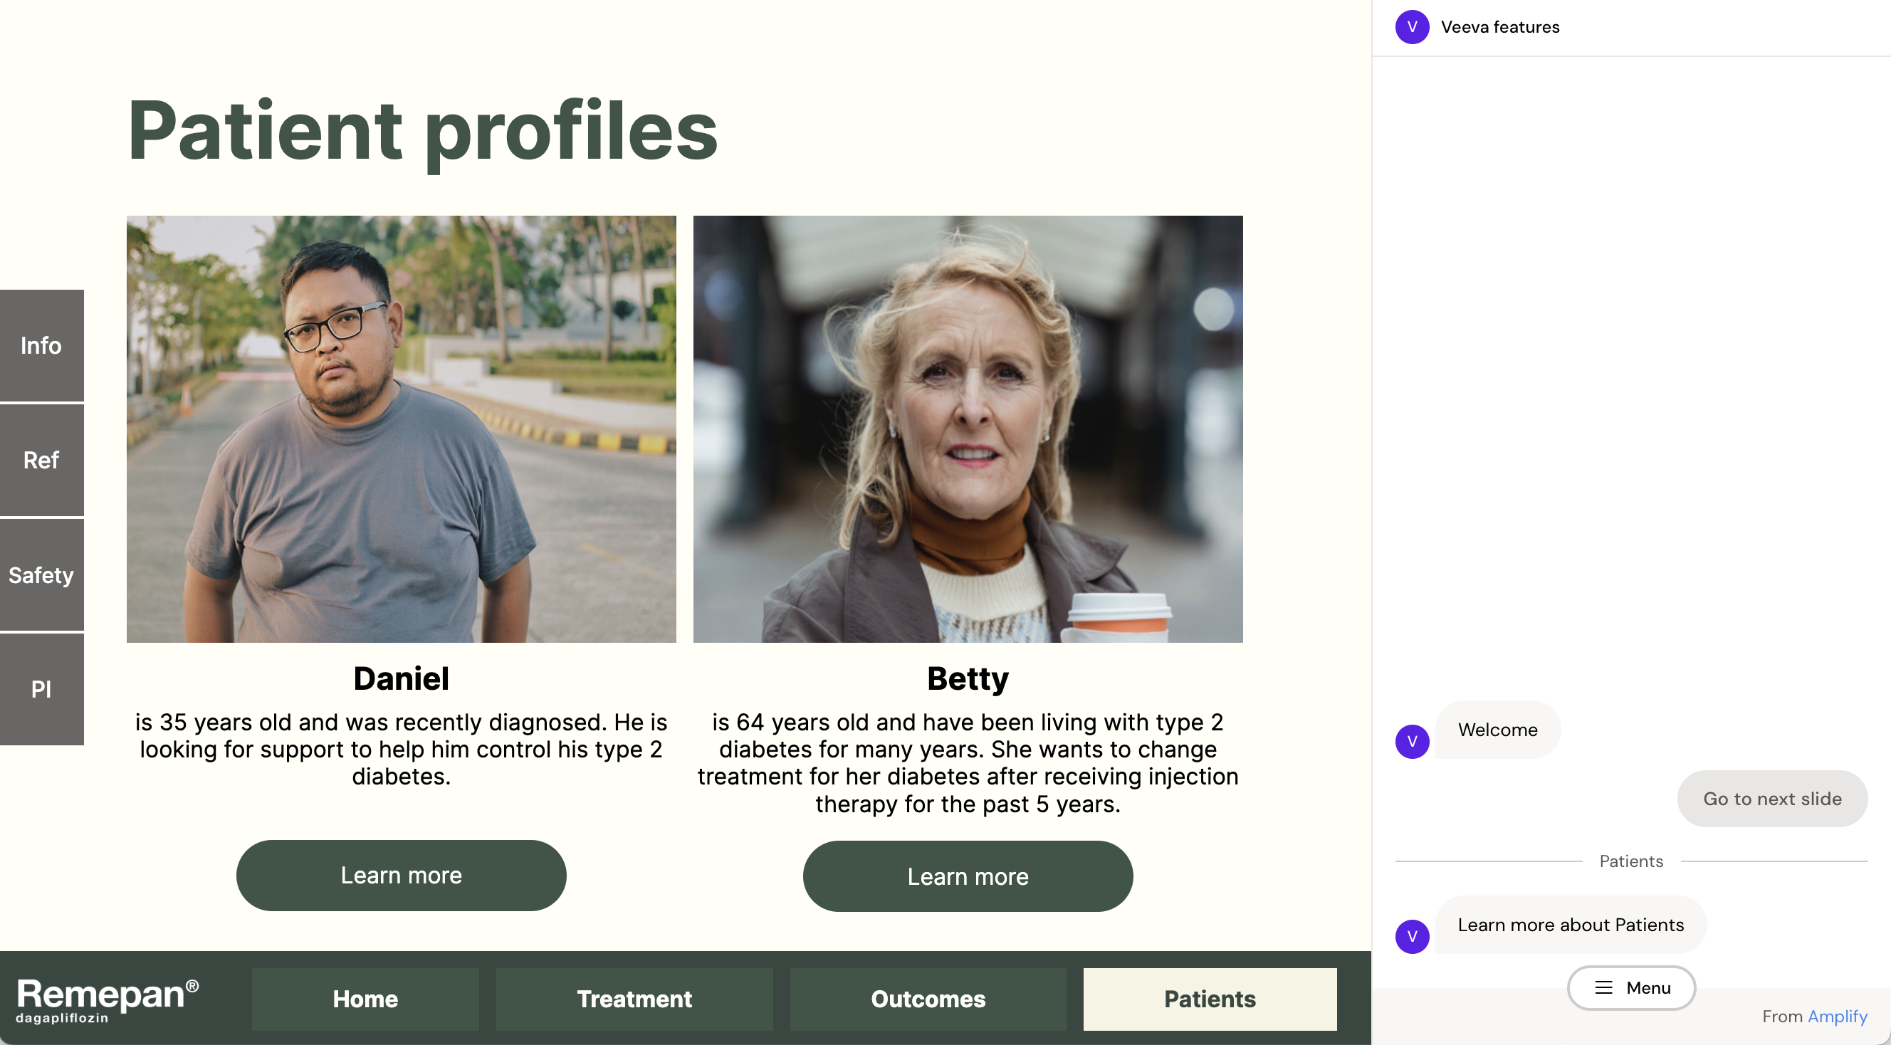Click Betty's patient photo
Screen dimensions: 1891x1045
[x=968, y=429]
